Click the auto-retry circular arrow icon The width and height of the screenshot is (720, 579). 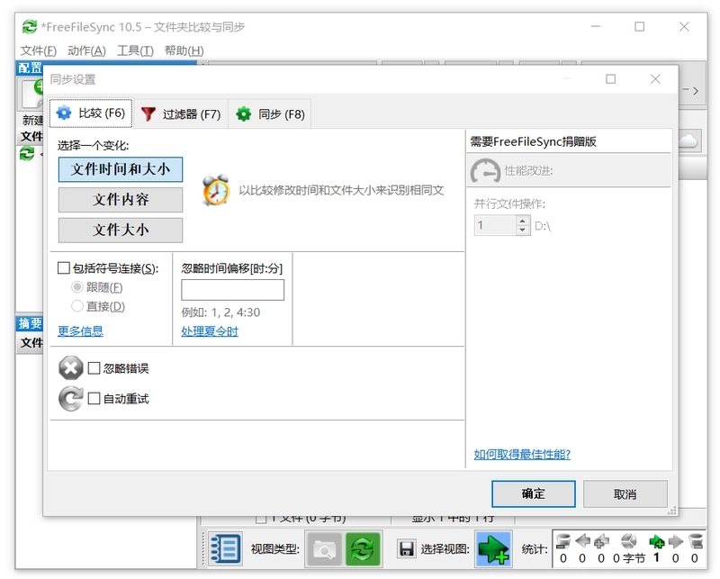click(71, 398)
